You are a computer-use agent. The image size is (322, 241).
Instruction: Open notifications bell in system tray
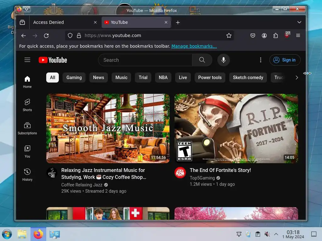pos(239,234)
